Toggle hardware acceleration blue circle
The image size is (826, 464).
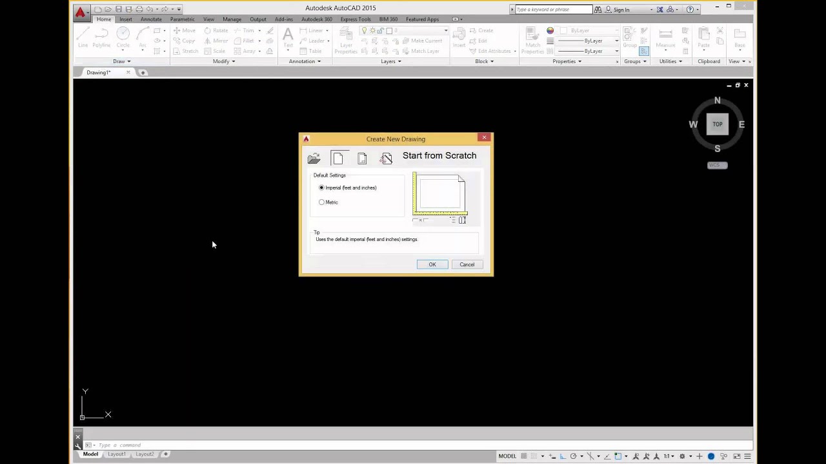coord(711,456)
